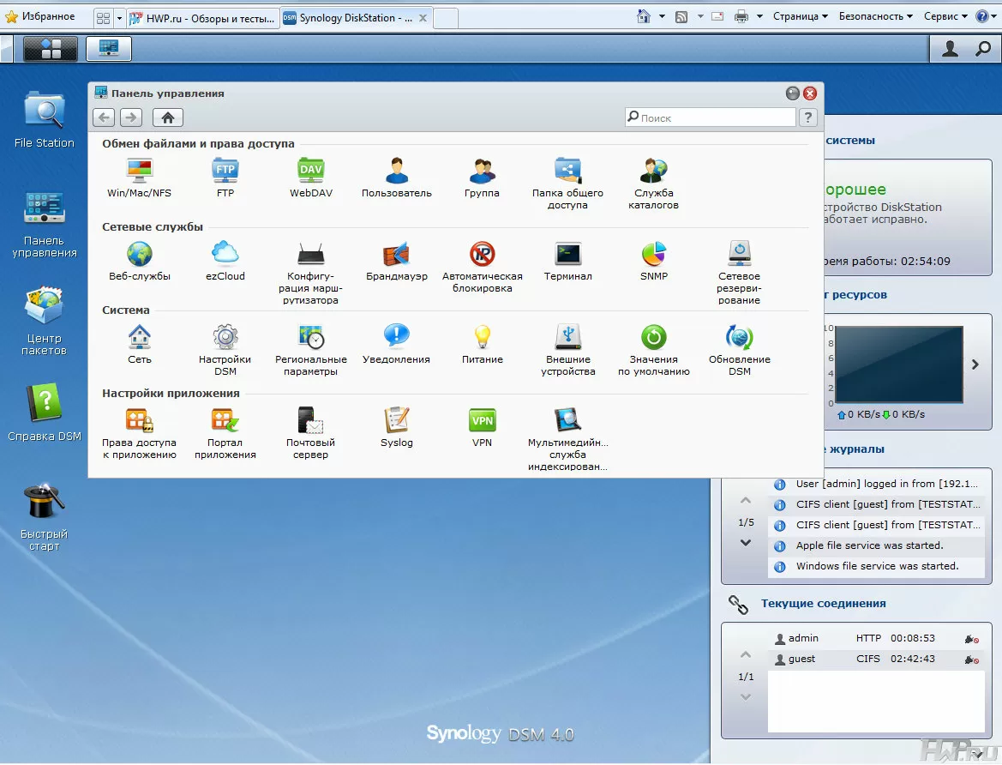The image size is (1002, 765).
Task: Select the Apple file service log entry
Action: 875,545
